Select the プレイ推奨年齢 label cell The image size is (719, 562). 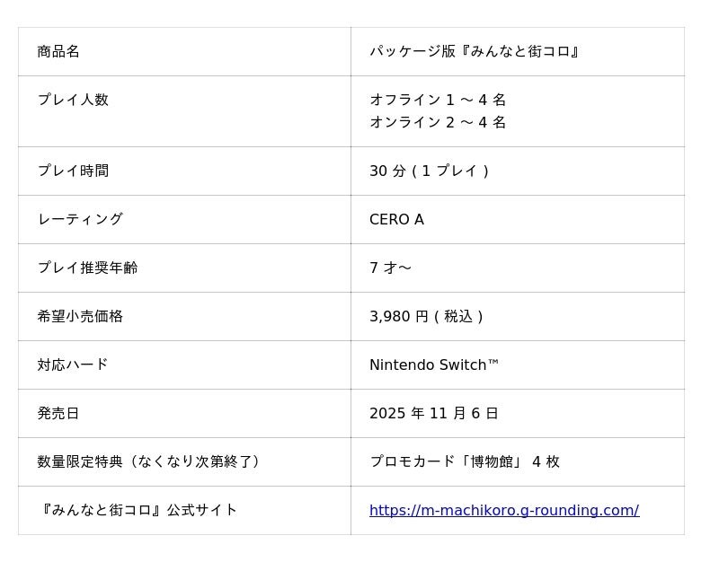pos(87,268)
